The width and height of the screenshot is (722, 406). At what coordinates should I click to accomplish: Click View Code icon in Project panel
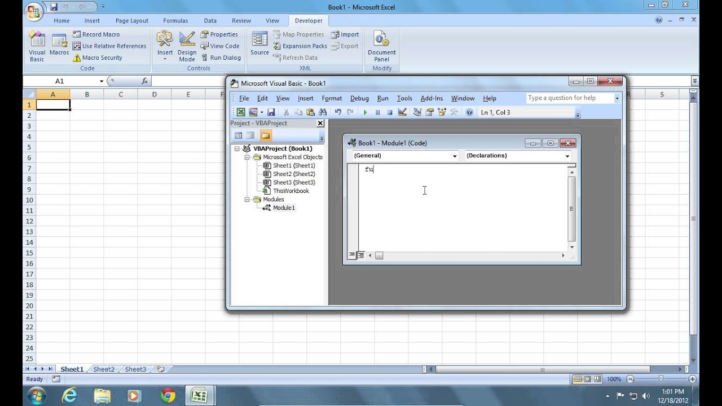point(239,135)
